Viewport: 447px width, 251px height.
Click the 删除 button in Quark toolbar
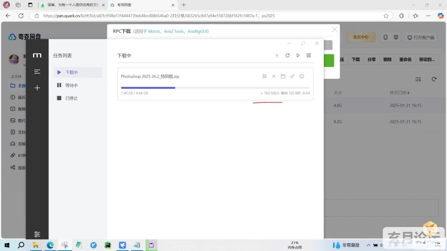click(x=388, y=59)
